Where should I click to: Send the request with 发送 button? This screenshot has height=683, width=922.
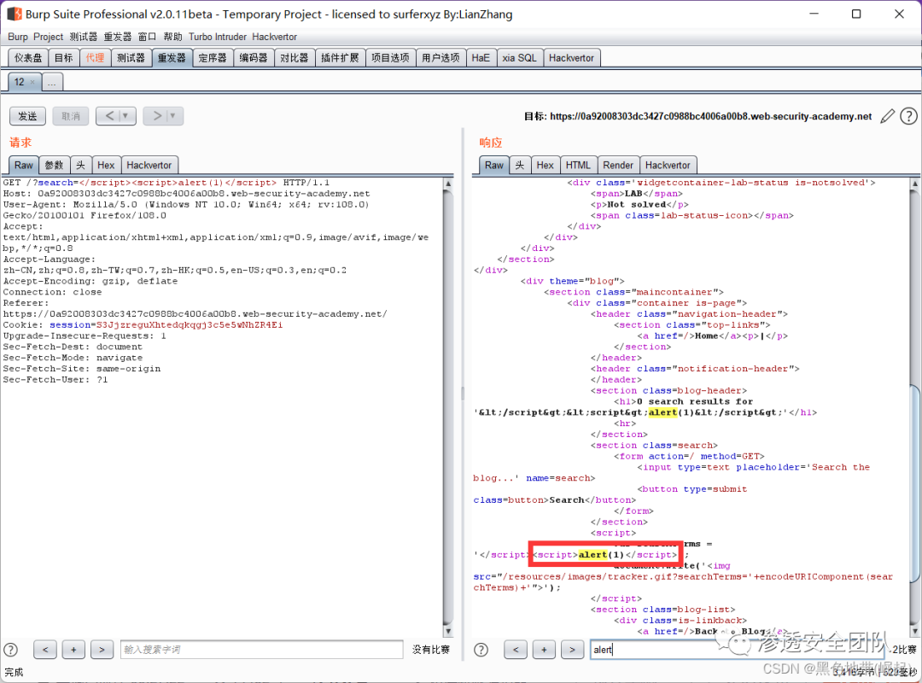[x=27, y=116]
